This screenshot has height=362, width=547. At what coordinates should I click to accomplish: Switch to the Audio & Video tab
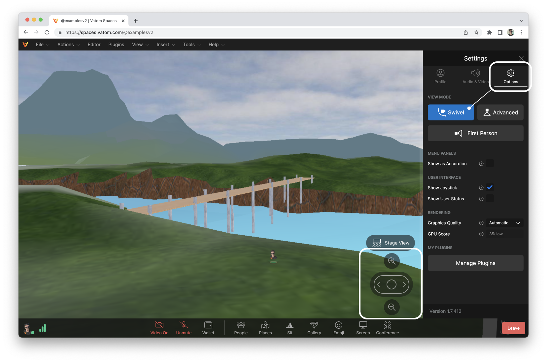click(x=475, y=77)
